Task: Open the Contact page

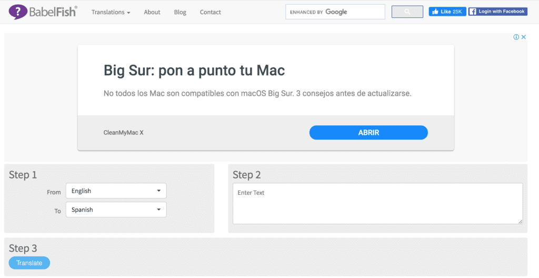Action: pos(211,12)
